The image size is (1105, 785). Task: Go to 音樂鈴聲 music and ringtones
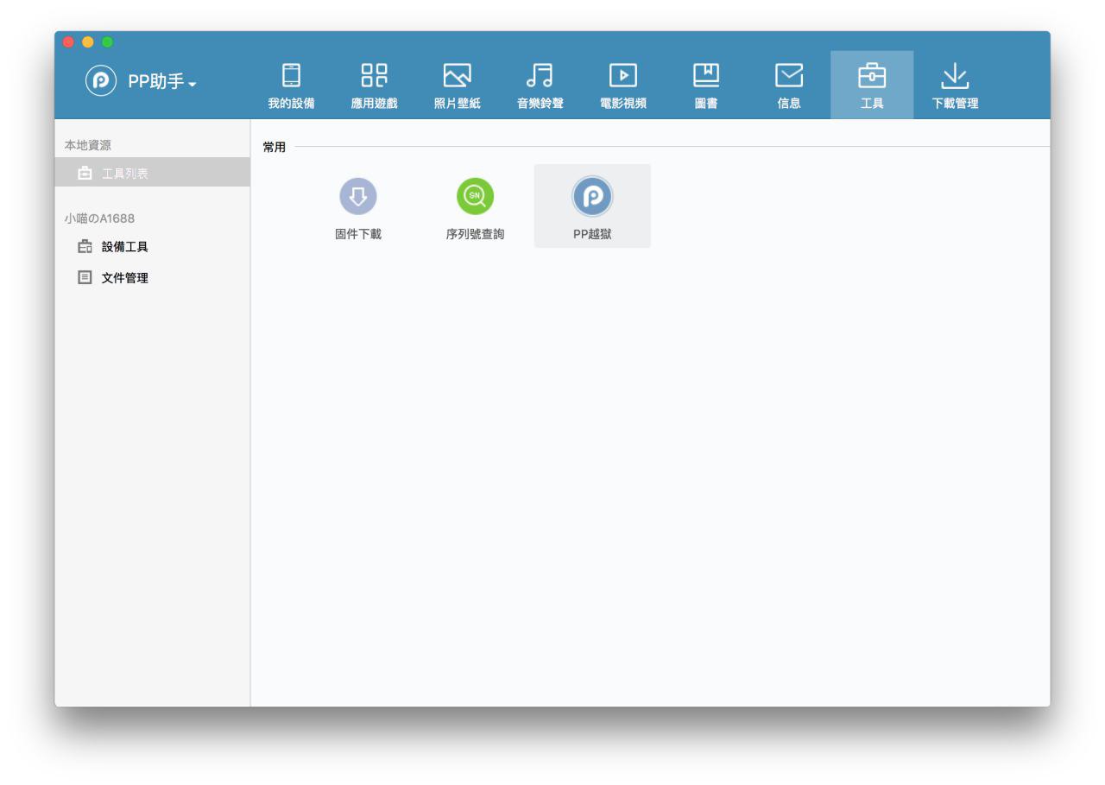pyautogui.click(x=540, y=86)
